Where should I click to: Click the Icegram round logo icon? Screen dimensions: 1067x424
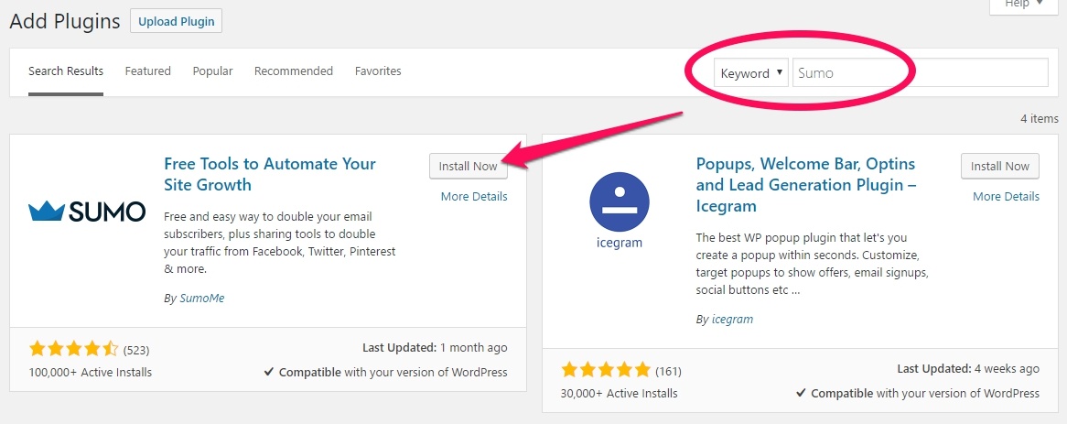coord(620,202)
